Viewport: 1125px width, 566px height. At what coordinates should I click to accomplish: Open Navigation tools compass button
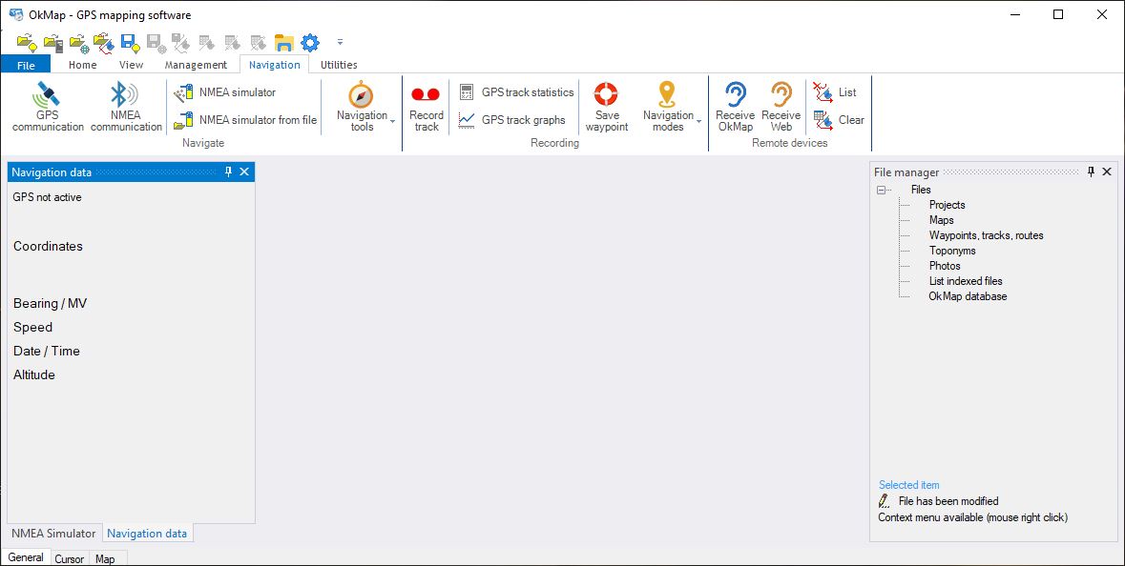(x=361, y=95)
